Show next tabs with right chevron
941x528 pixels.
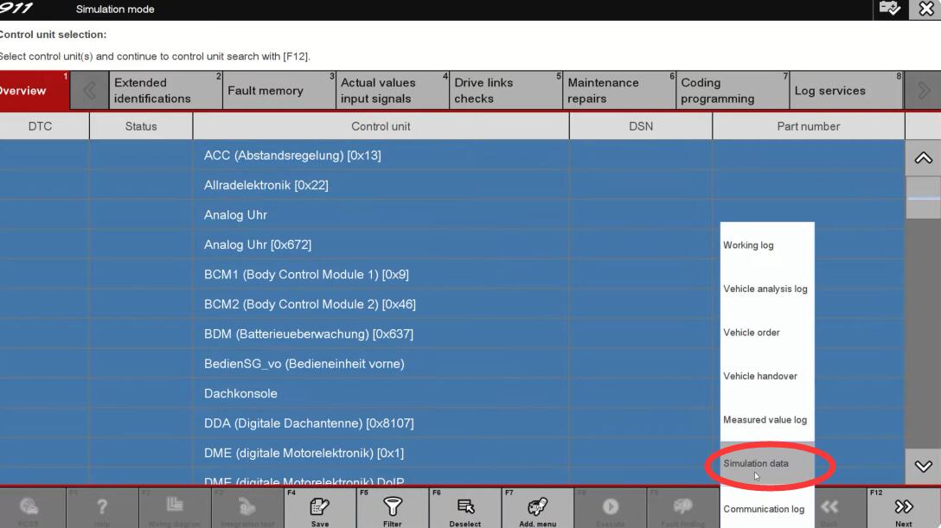(x=923, y=91)
